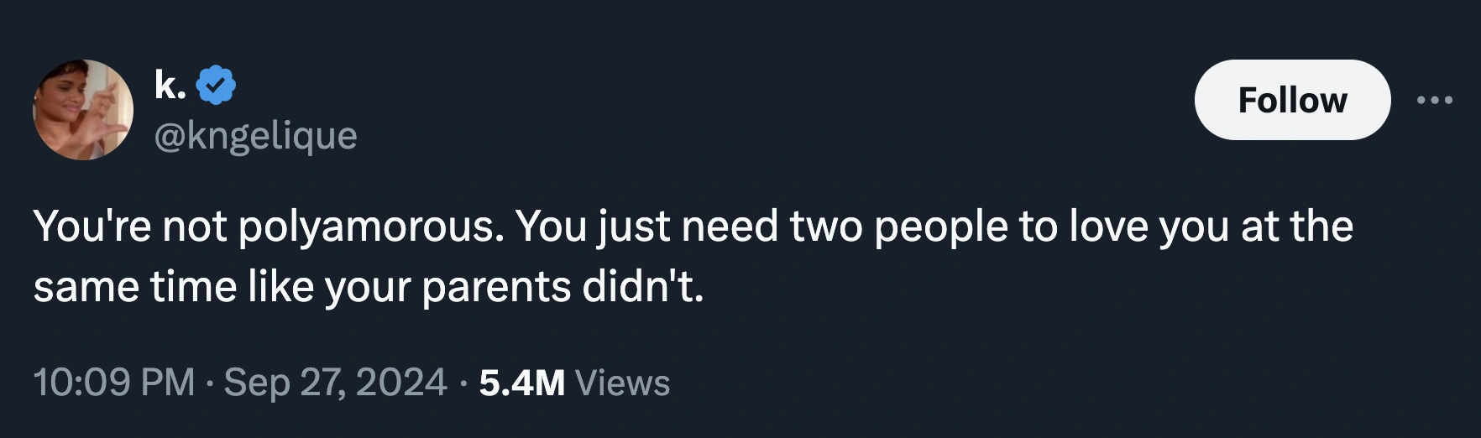This screenshot has height=438, width=1481.
Task: Open the user's profile picture
Action: (x=83, y=110)
